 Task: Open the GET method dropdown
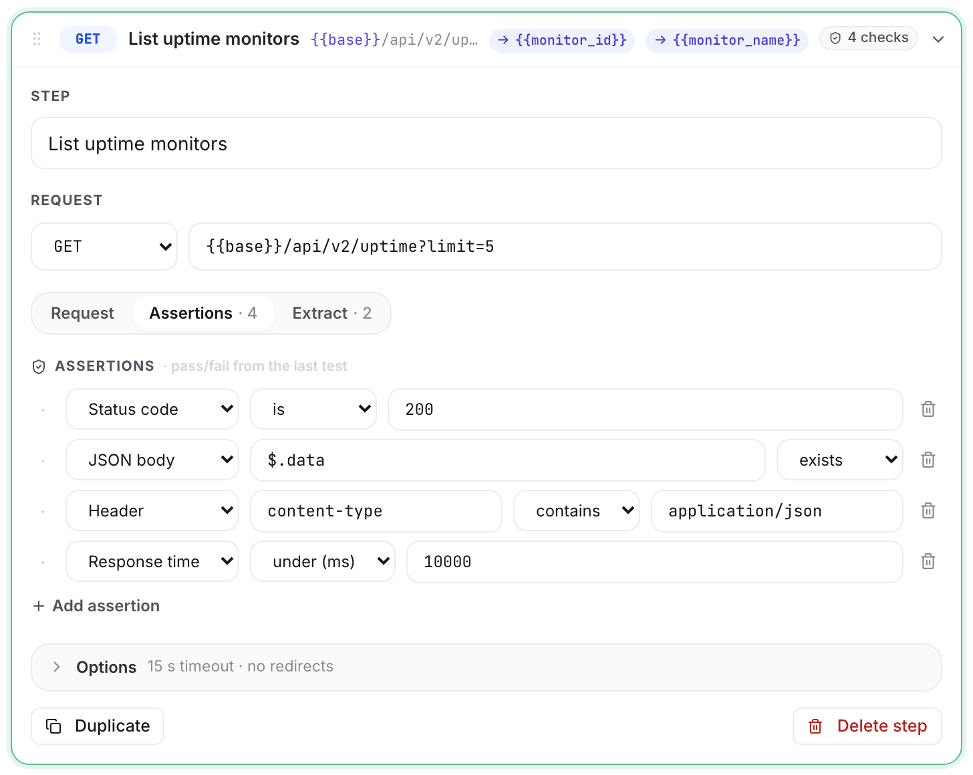pos(104,247)
